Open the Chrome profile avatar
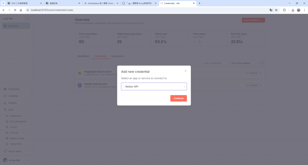308x165 pixels. click(299, 10)
